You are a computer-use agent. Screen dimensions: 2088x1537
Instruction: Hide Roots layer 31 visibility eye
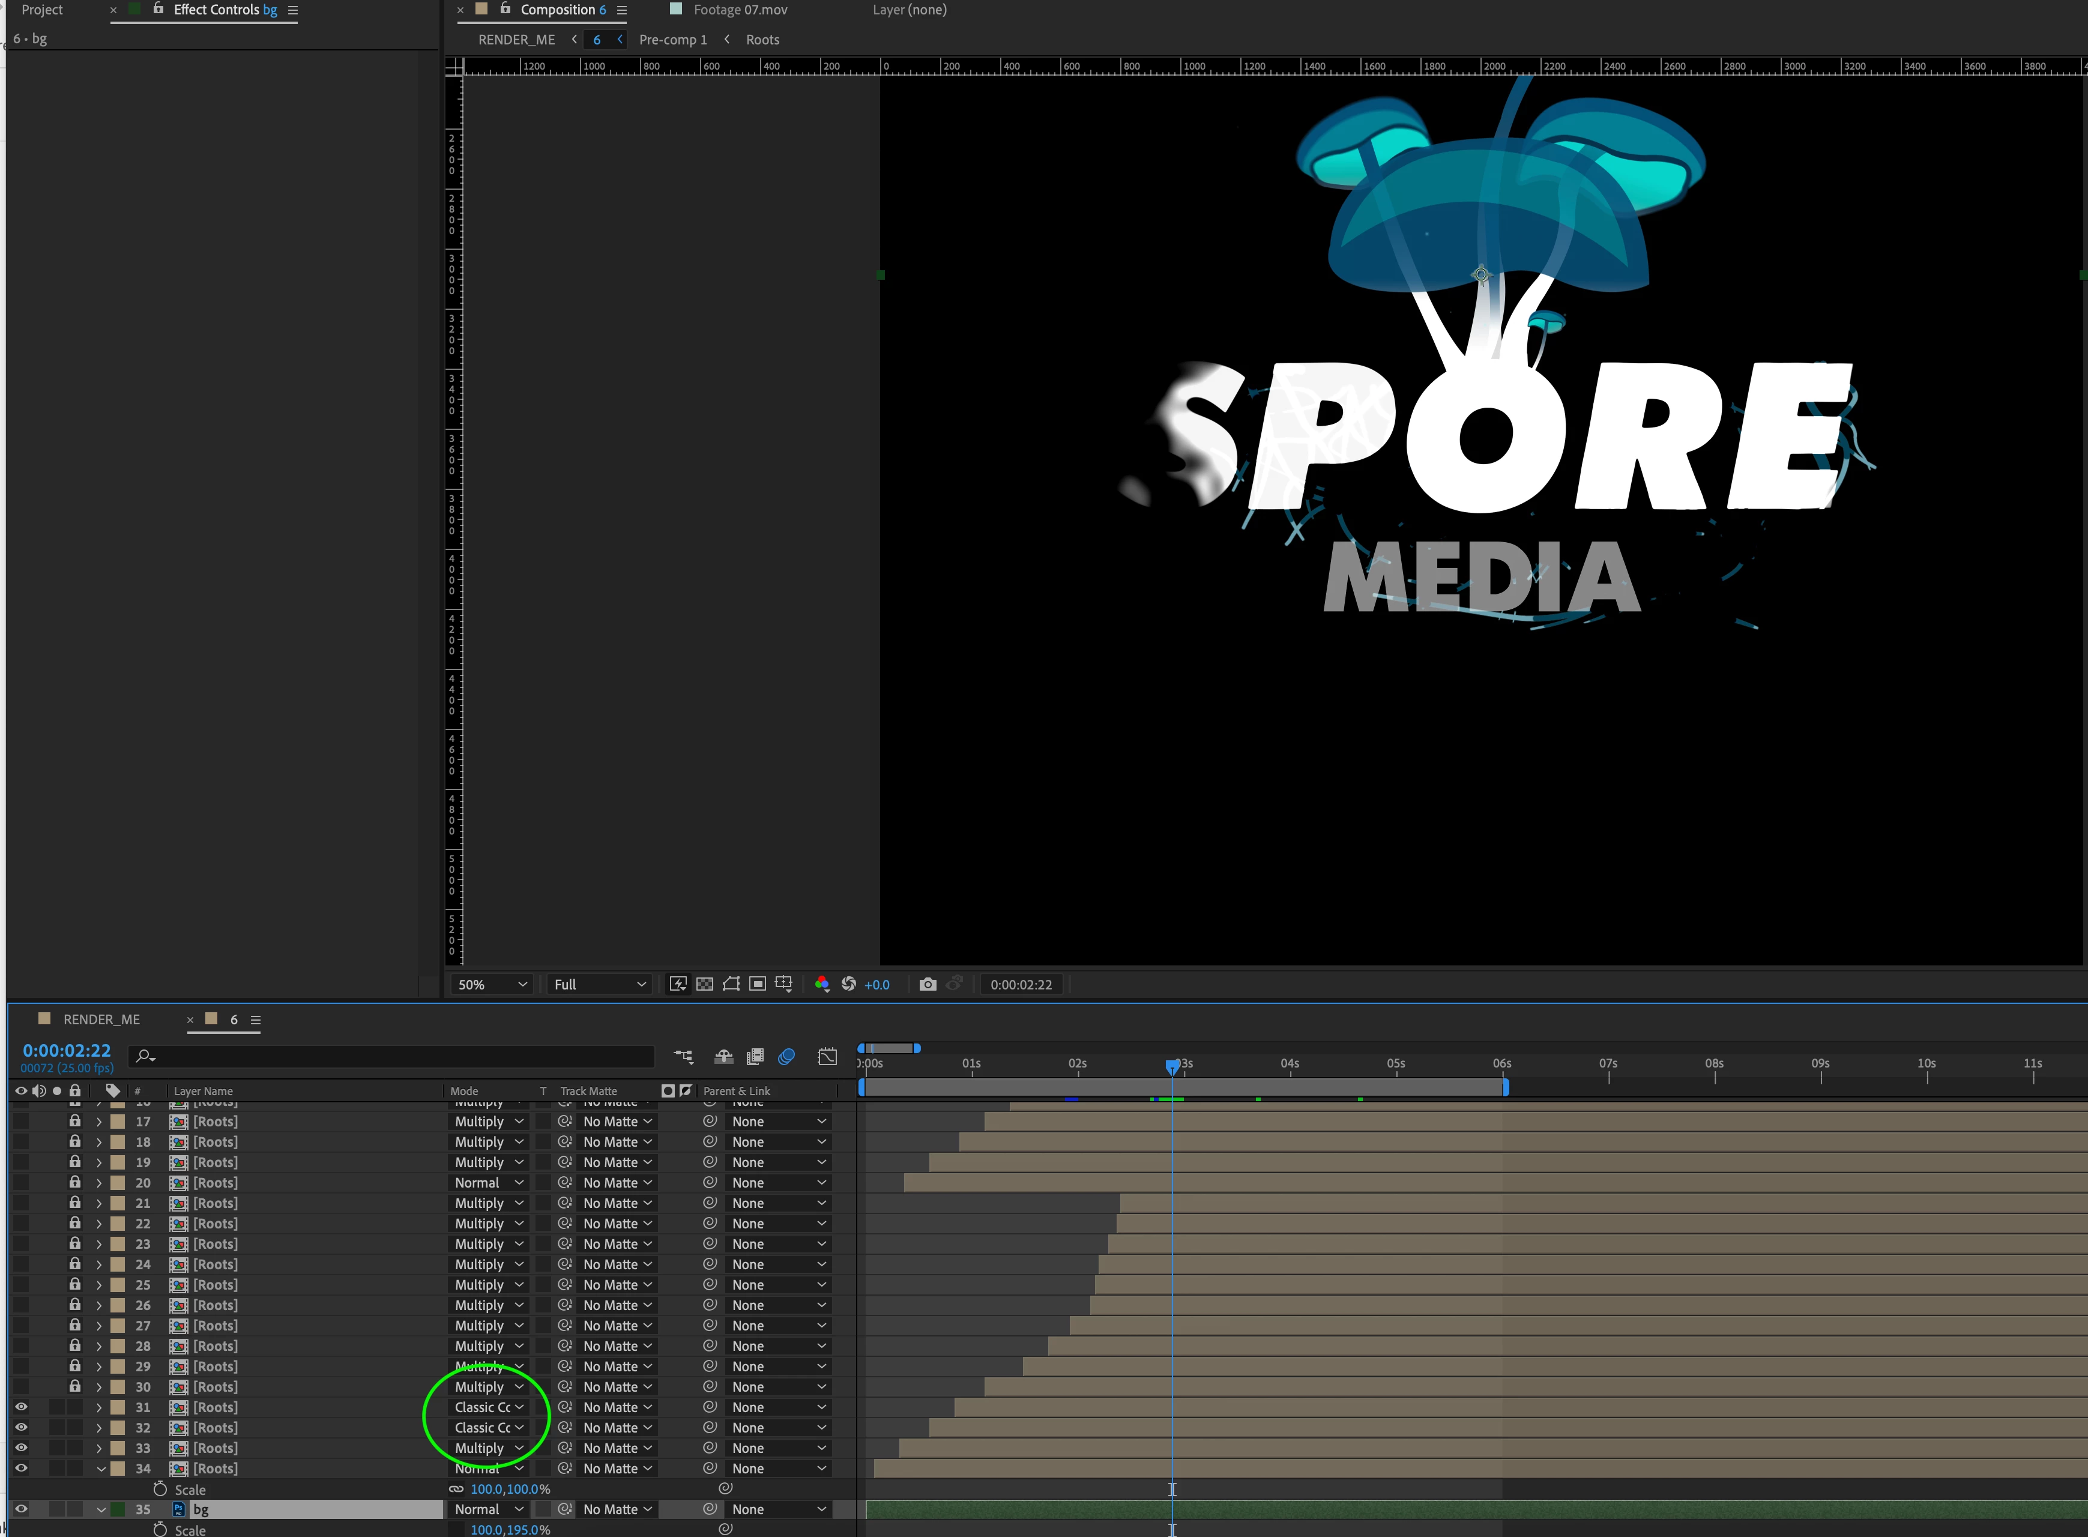20,1407
